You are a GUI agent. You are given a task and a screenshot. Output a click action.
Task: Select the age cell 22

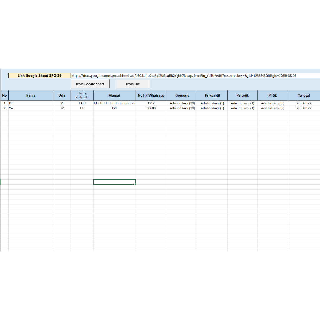point(62,108)
